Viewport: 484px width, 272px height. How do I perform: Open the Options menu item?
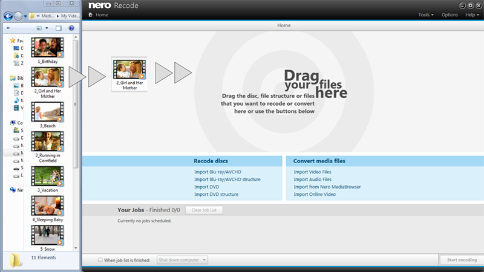click(x=450, y=15)
